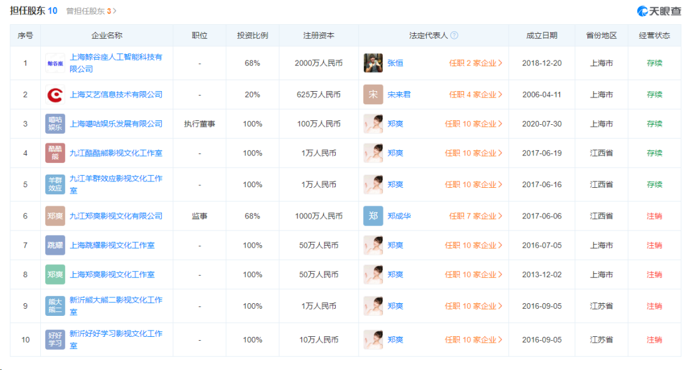The width and height of the screenshot is (688, 370).
Task: Select the 跳耀 badge icon
Action: point(55,246)
